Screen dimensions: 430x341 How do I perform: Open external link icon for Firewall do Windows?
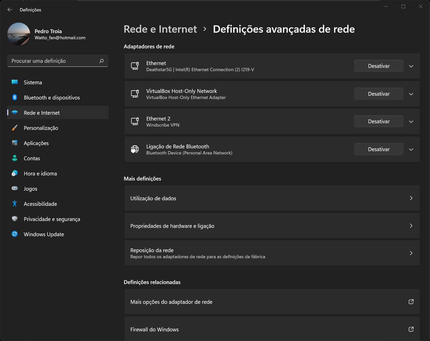tap(411, 329)
